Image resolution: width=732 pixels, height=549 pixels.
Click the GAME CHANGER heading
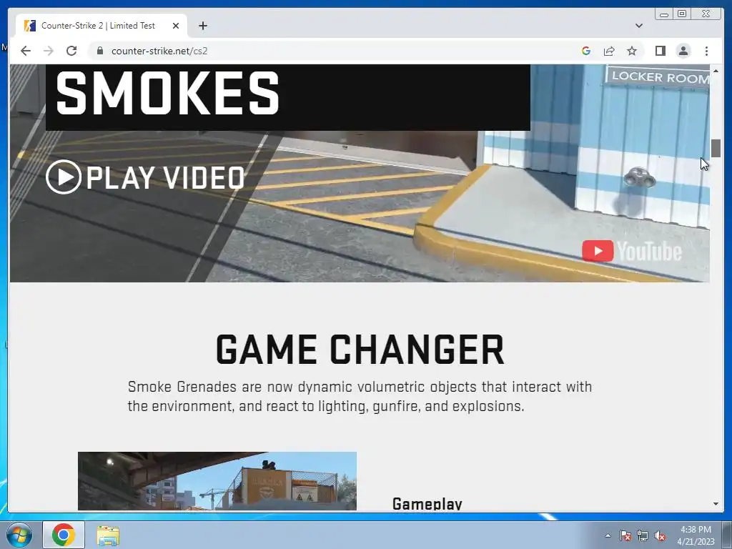[360, 349]
